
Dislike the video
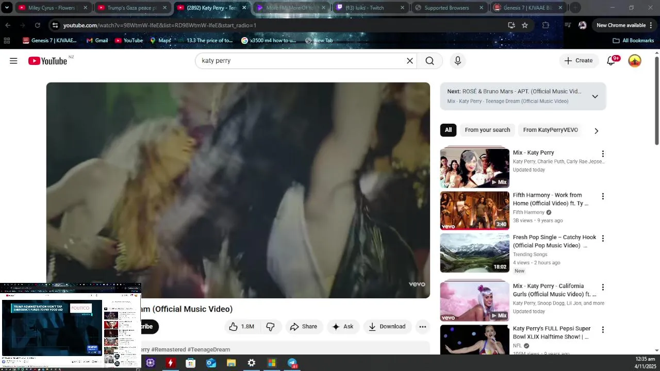pos(270,327)
